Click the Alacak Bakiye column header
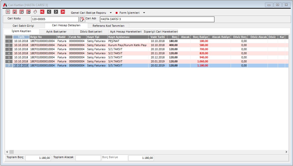Screen dimensions: 293x166 point(220,37)
